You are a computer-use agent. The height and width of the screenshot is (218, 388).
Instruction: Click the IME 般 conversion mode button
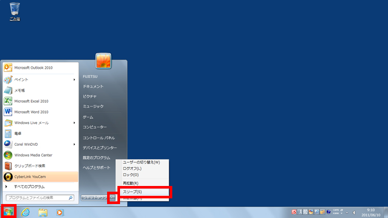point(305,212)
